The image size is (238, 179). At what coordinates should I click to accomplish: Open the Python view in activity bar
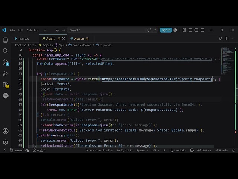tap(6, 96)
